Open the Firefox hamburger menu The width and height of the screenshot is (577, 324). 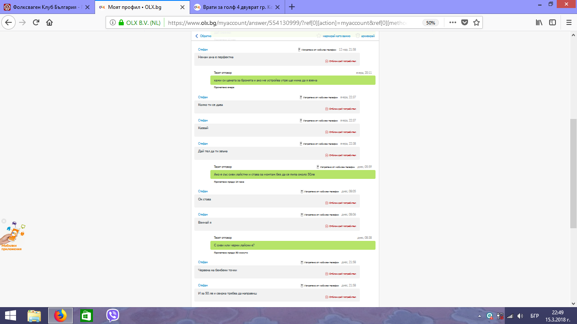coord(568,23)
